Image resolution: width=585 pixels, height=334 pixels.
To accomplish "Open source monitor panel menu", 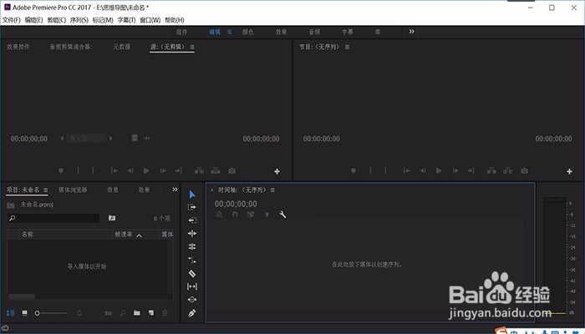I will pos(192,47).
